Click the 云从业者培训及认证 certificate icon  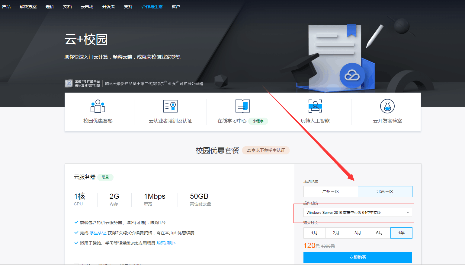click(170, 106)
